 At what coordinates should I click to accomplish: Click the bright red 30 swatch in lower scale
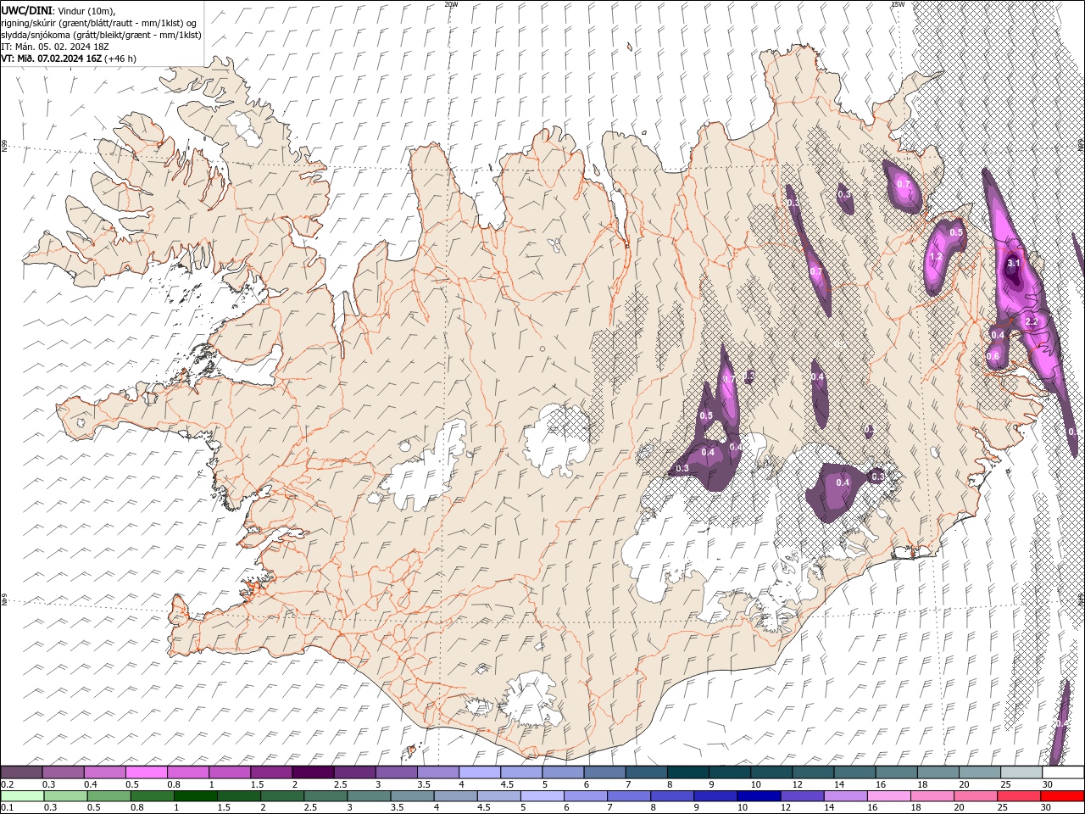pyautogui.click(x=1062, y=796)
